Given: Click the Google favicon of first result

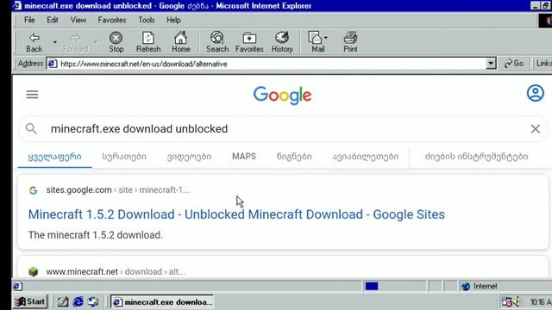Looking at the screenshot, I should 33,190.
